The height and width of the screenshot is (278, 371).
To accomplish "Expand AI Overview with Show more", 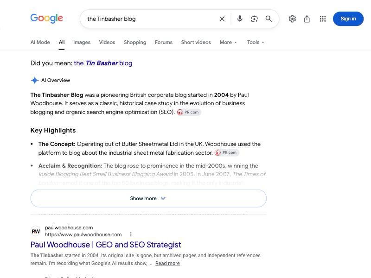I will point(148,198).
